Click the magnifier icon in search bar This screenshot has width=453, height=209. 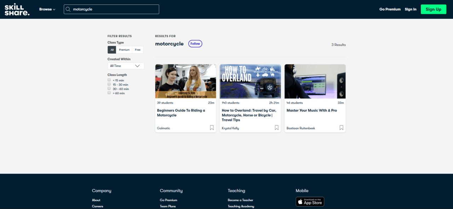tap(68, 9)
